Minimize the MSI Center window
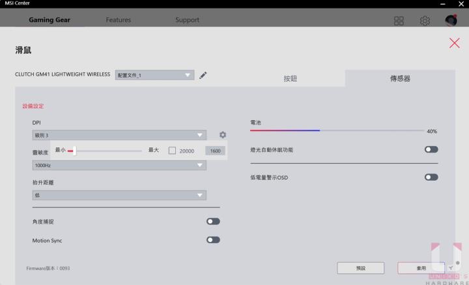Screen dimensions: 469x285 442,4
